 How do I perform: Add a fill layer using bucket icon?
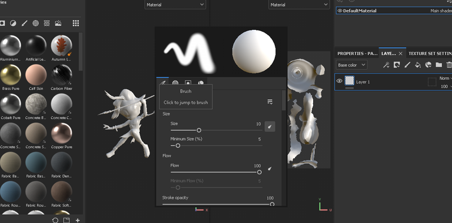pos(418,65)
